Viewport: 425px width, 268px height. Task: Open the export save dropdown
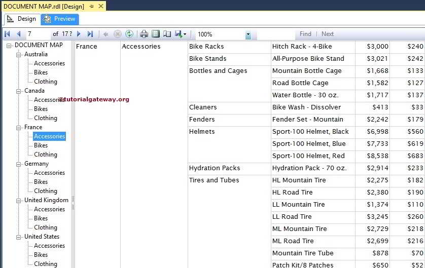181,34
